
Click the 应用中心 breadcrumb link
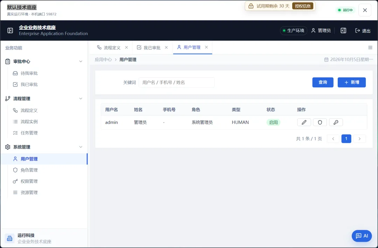(x=103, y=60)
